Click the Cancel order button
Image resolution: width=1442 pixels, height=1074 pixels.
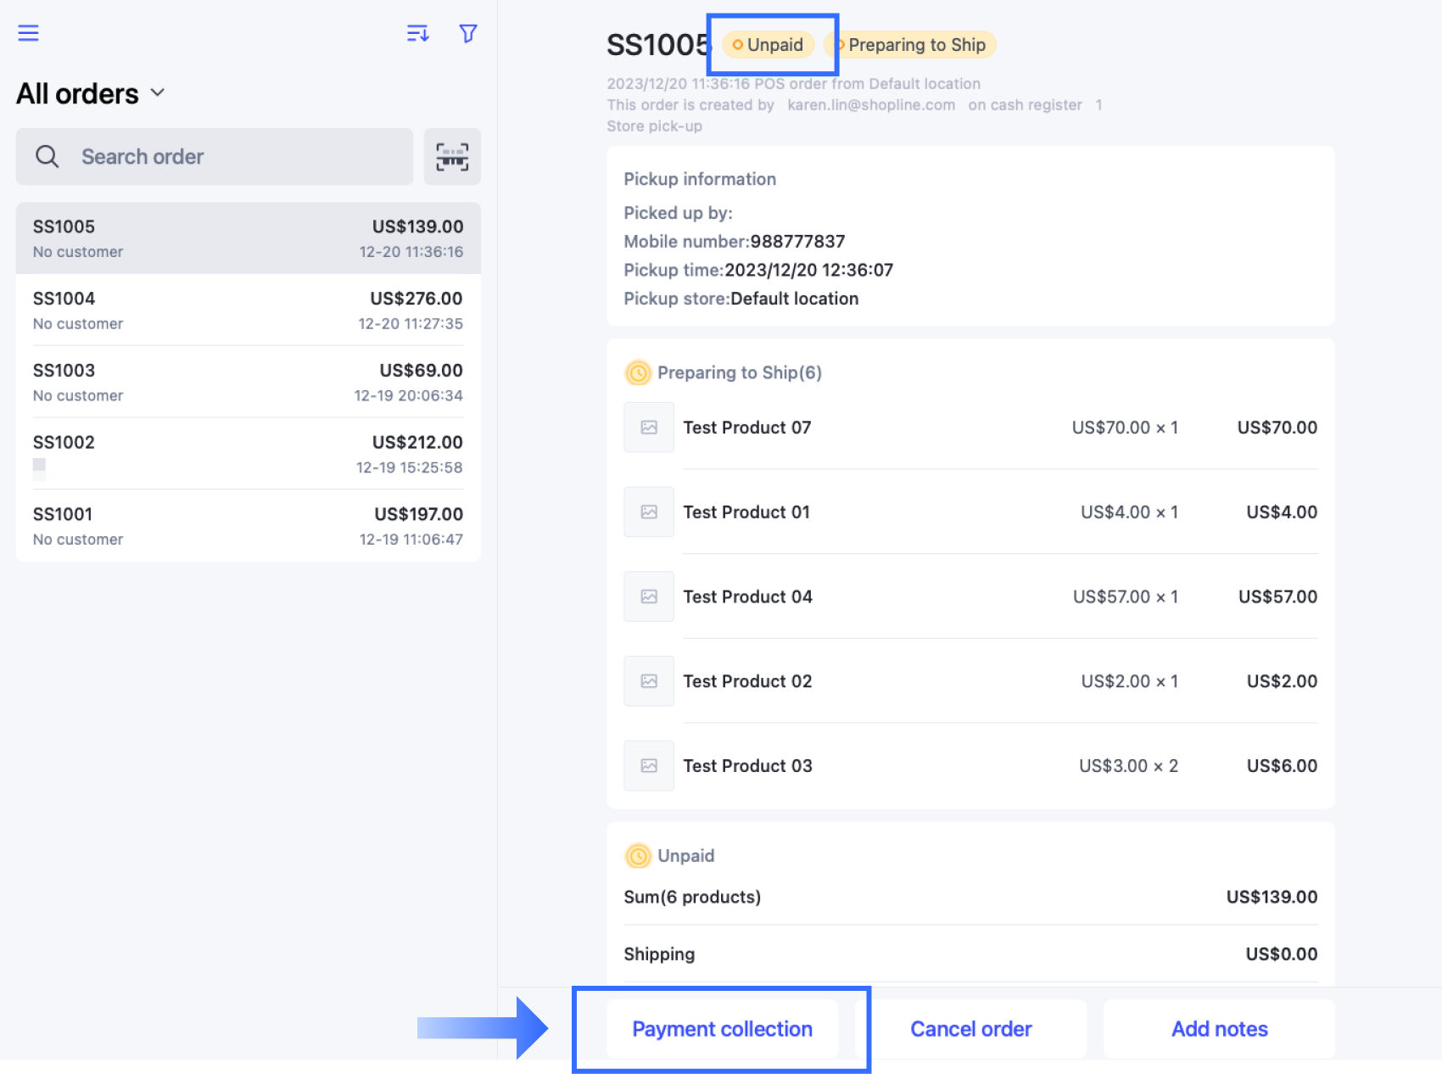tap(971, 1029)
